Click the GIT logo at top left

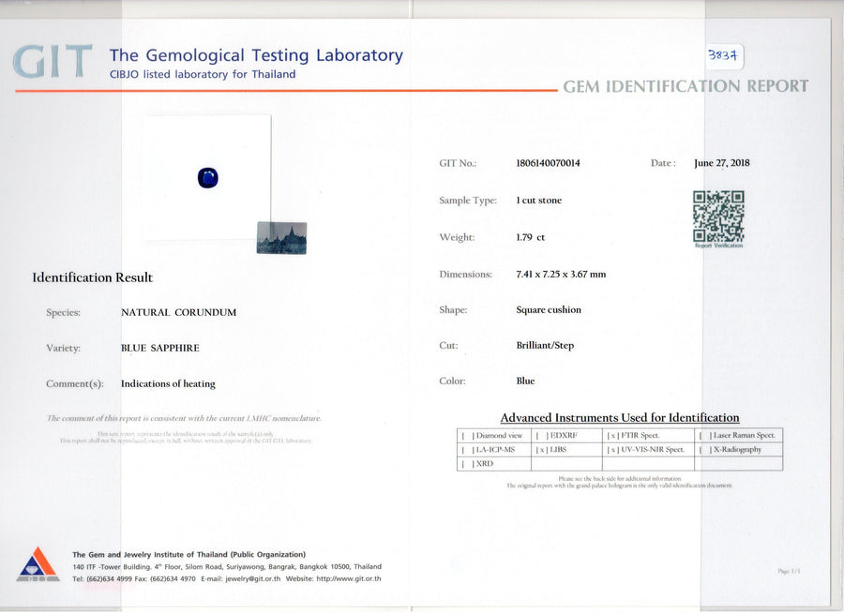52,62
